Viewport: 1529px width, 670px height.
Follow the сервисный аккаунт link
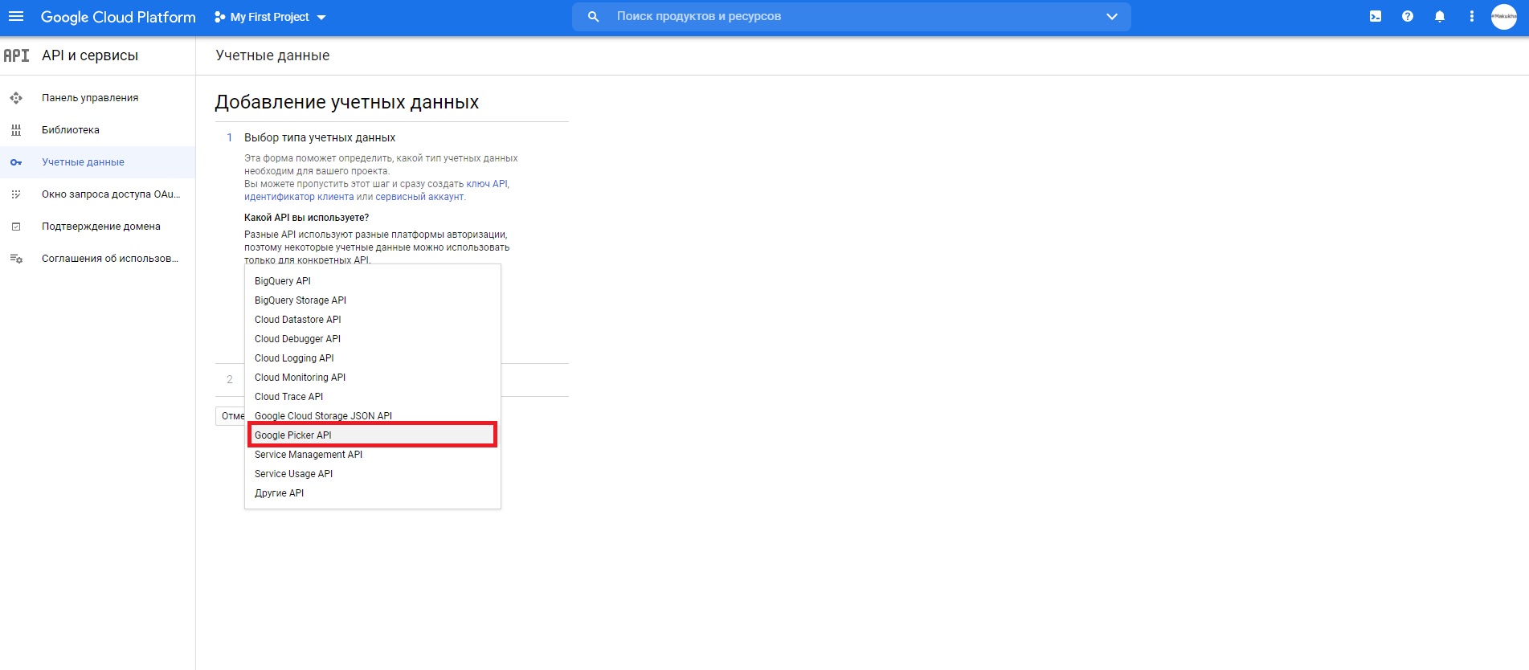(419, 197)
